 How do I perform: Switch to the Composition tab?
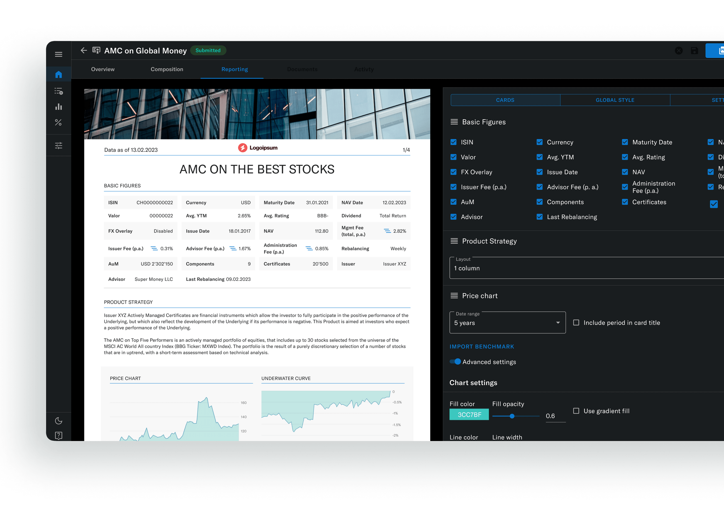(167, 69)
